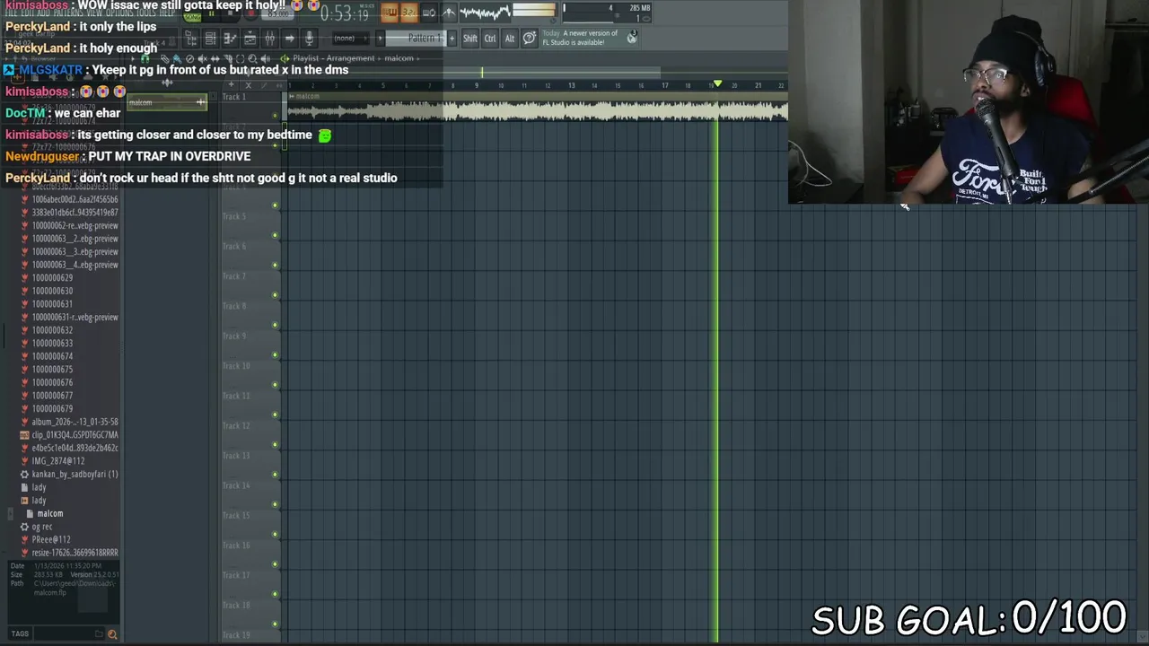1149x646 pixels.
Task: Click the Track 19 header label
Action: [x=235, y=634]
